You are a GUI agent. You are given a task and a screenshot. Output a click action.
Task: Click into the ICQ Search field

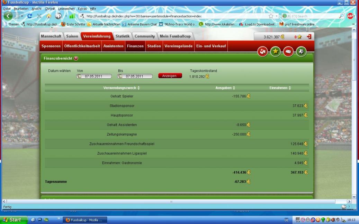coord(314,16)
